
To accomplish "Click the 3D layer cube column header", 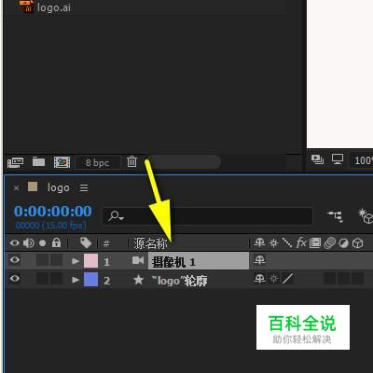I will [357, 243].
